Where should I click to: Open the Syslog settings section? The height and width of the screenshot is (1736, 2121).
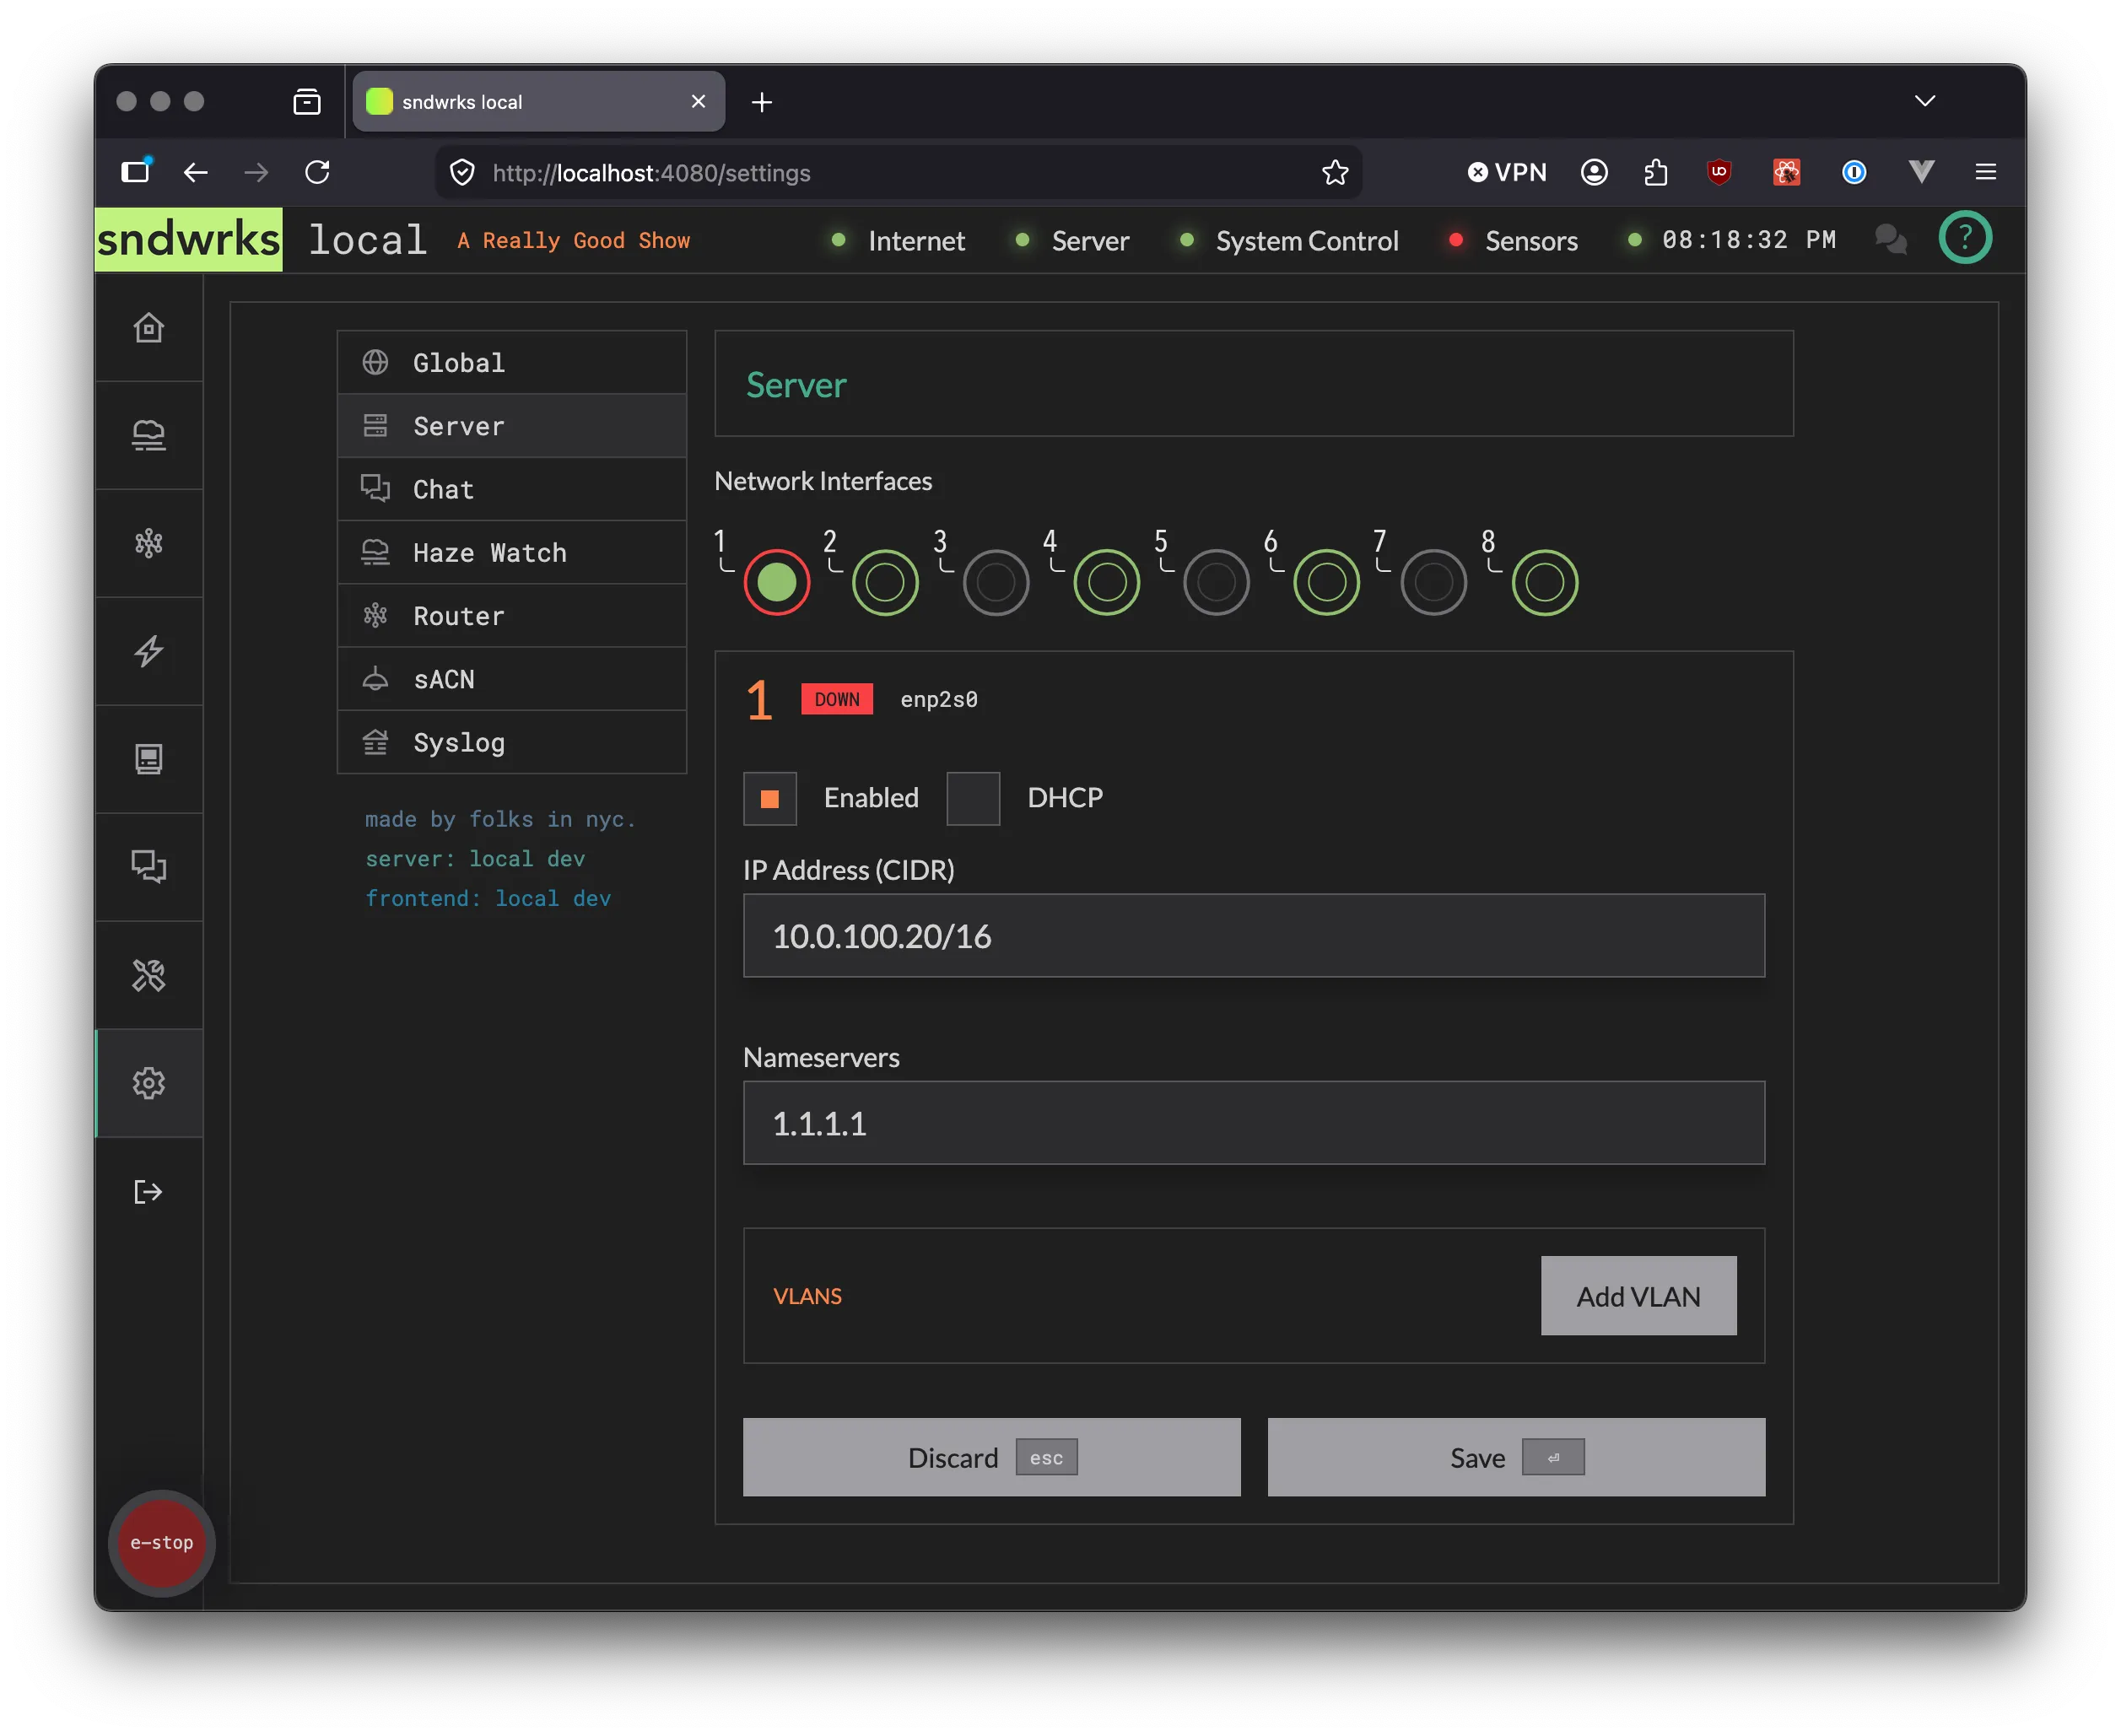coord(512,742)
